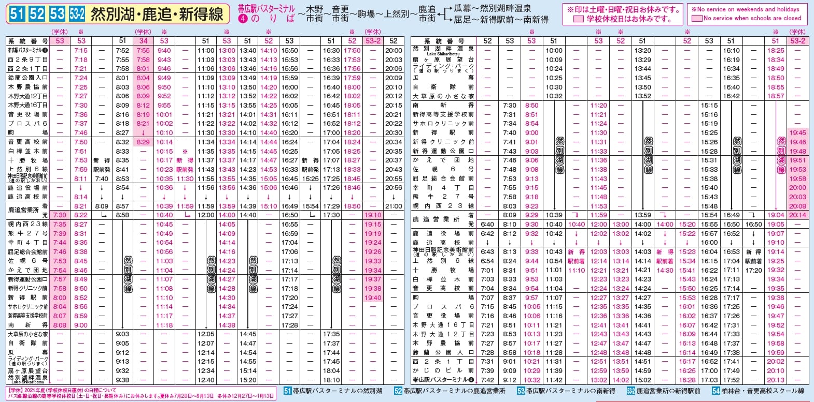
Task: Click the time 6:42 at 鹿追役場前
Action: pyautogui.click(x=487, y=233)
